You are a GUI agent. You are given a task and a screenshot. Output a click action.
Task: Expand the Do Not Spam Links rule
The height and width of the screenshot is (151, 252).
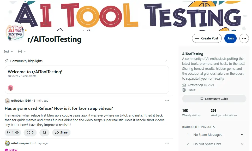coord(242,144)
